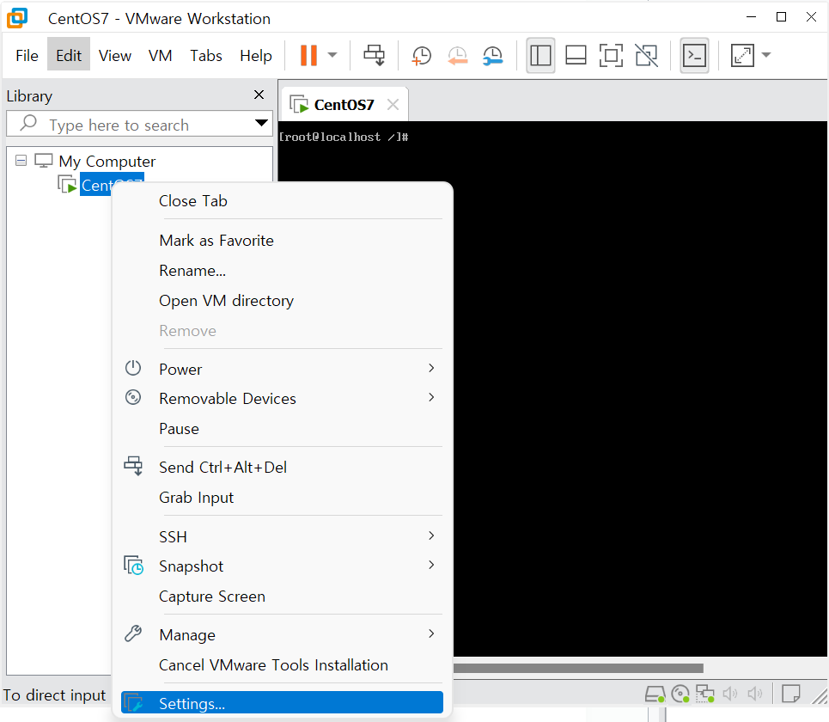Screen dimensions: 829x722
Task: Click the second sound status icon
Action: [x=754, y=694]
